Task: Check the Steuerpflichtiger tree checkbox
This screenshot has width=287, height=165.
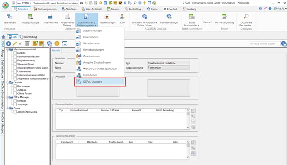Action: (x=15, y=64)
